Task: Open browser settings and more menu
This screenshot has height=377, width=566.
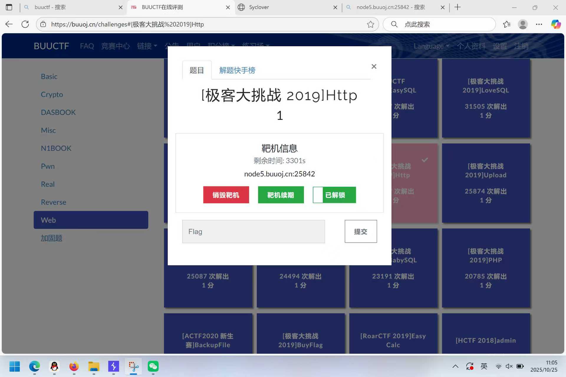Action: [539, 24]
